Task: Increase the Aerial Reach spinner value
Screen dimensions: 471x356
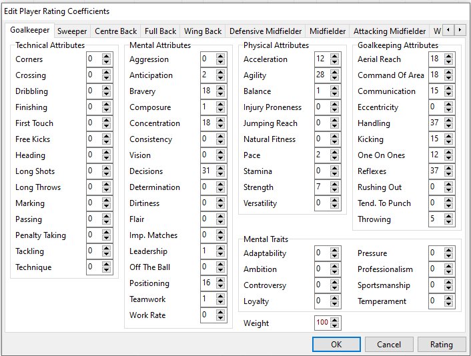Action: pos(448,56)
